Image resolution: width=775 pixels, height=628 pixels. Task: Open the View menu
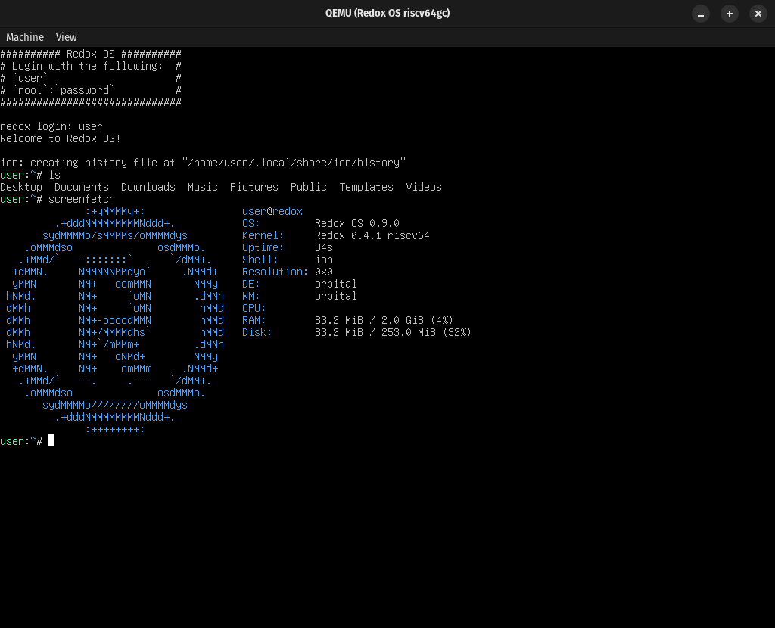(x=67, y=37)
